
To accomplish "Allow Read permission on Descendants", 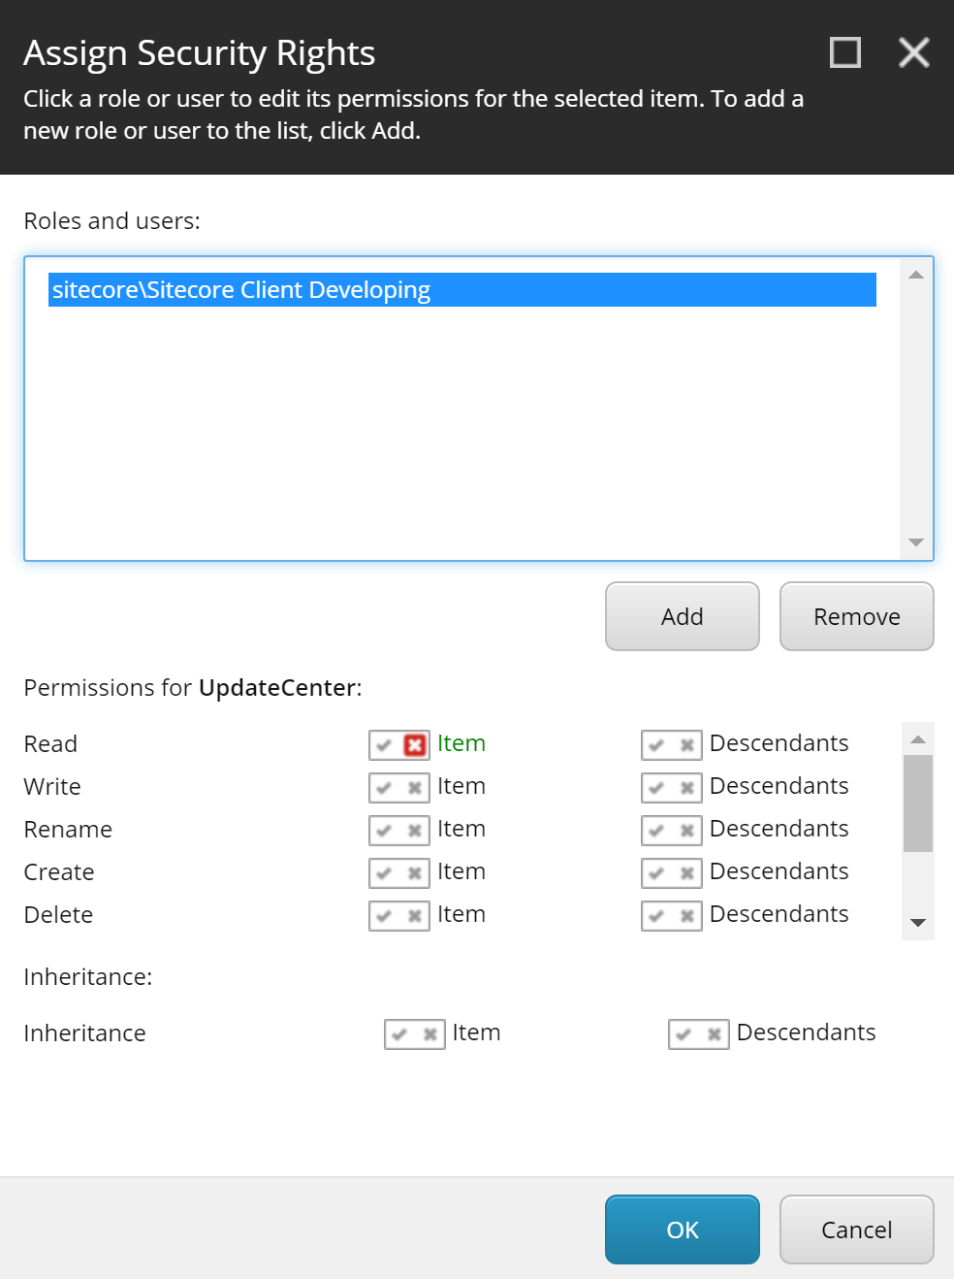I will [x=657, y=745].
